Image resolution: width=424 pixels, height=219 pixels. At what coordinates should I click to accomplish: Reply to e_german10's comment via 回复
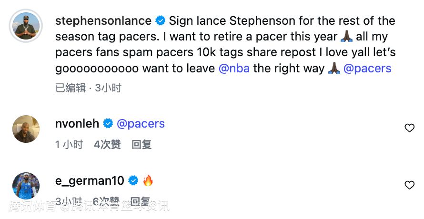click(141, 201)
